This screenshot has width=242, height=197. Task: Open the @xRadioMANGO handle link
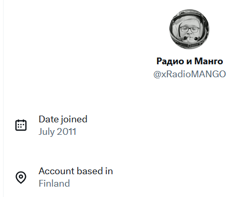click(x=190, y=74)
